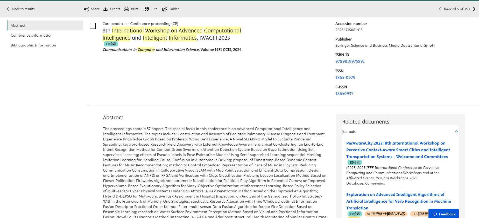Image resolution: width=479 pixels, height=218 pixels.
Task: Go to previous record arrow
Action: [x=440, y=9]
